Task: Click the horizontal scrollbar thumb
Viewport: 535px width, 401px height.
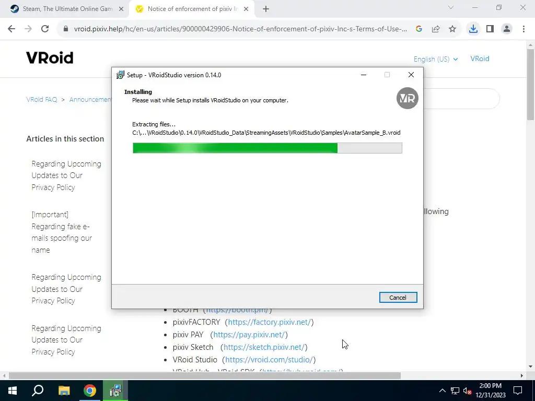Action: [204, 375]
